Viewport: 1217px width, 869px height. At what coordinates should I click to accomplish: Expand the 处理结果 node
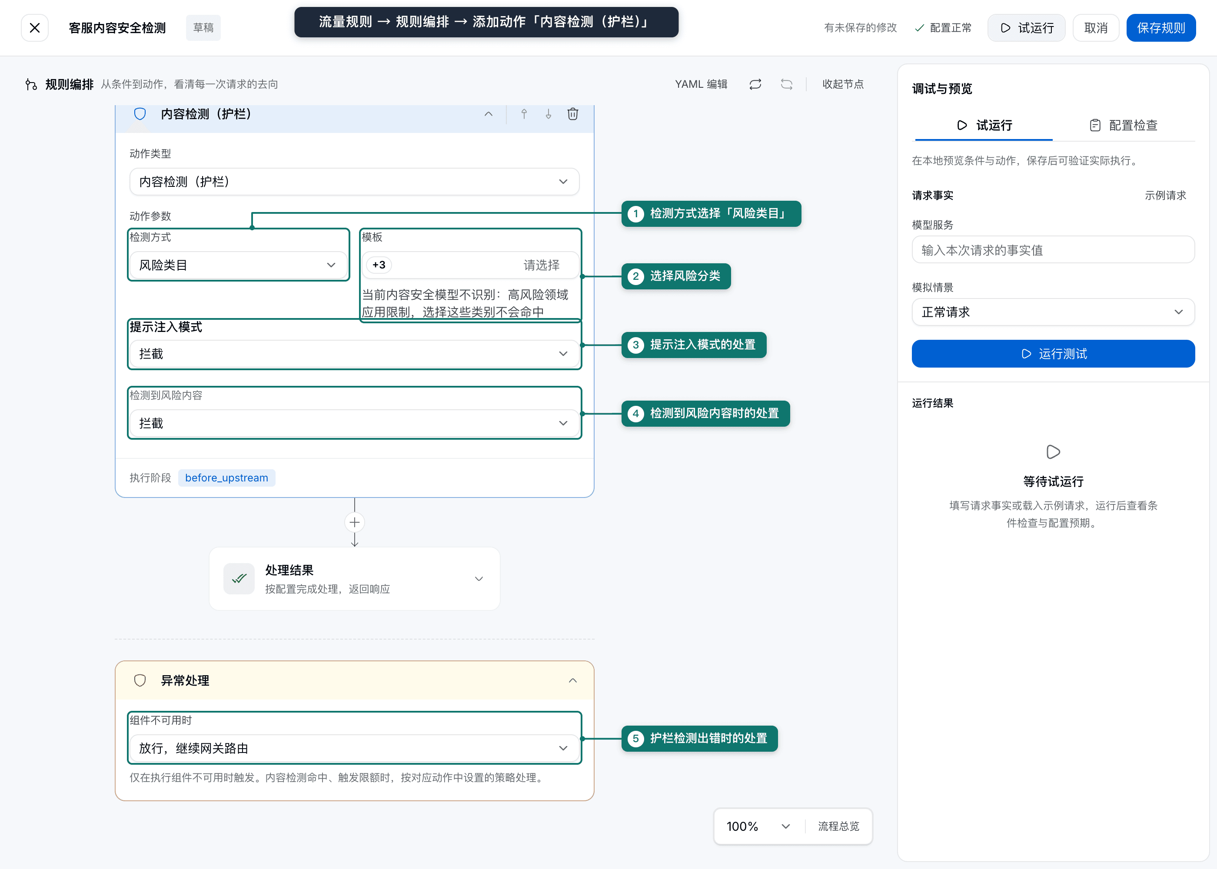coord(479,578)
